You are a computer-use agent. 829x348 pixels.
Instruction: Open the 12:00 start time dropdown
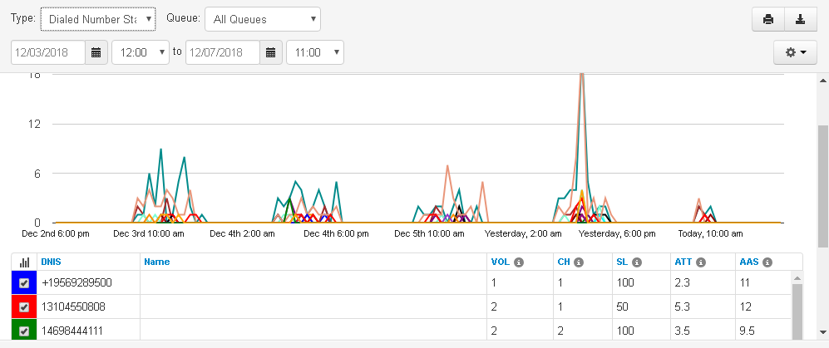(x=141, y=52)
